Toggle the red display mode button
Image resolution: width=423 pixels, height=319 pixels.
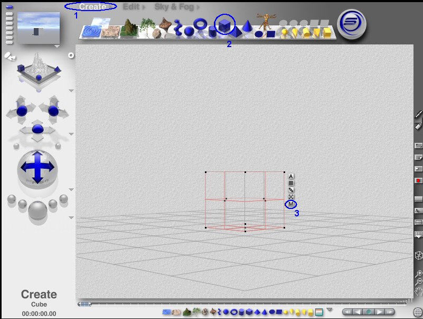418,180
